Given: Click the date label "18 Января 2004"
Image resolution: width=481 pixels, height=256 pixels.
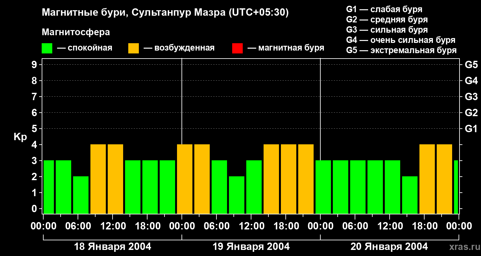Looking at the screenshot, I should pyautogui.click(x=113, y=247).
